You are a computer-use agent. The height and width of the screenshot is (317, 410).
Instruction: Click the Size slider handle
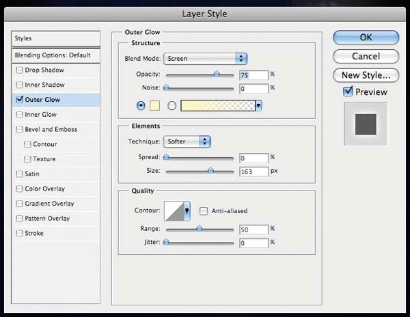coord(210,171)
